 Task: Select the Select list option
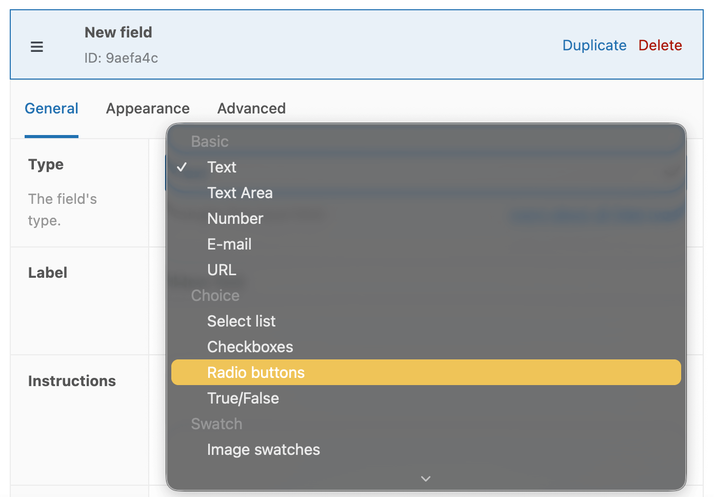coord(241,321)
